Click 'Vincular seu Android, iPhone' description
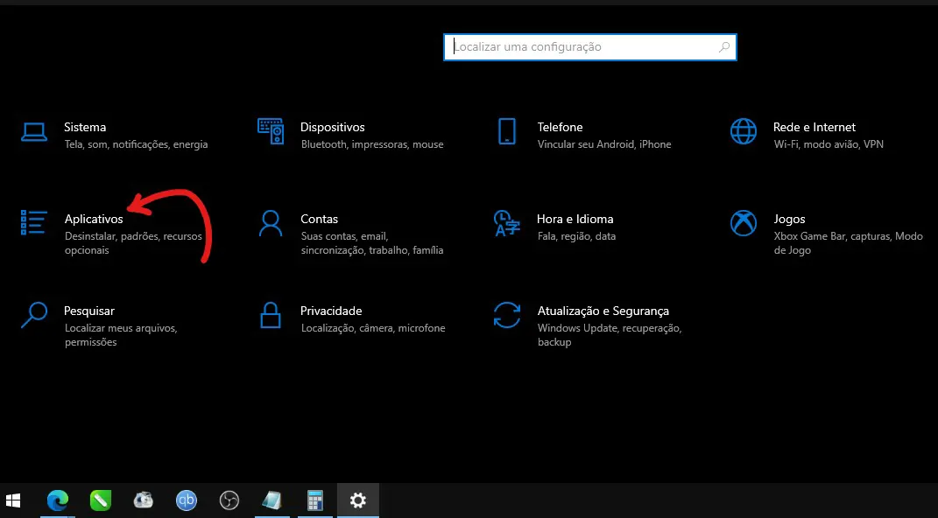Viewport: 938px width, 518px height. tap(604, 144)
